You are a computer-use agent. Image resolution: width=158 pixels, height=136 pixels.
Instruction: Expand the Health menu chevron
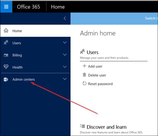point(65,67)
